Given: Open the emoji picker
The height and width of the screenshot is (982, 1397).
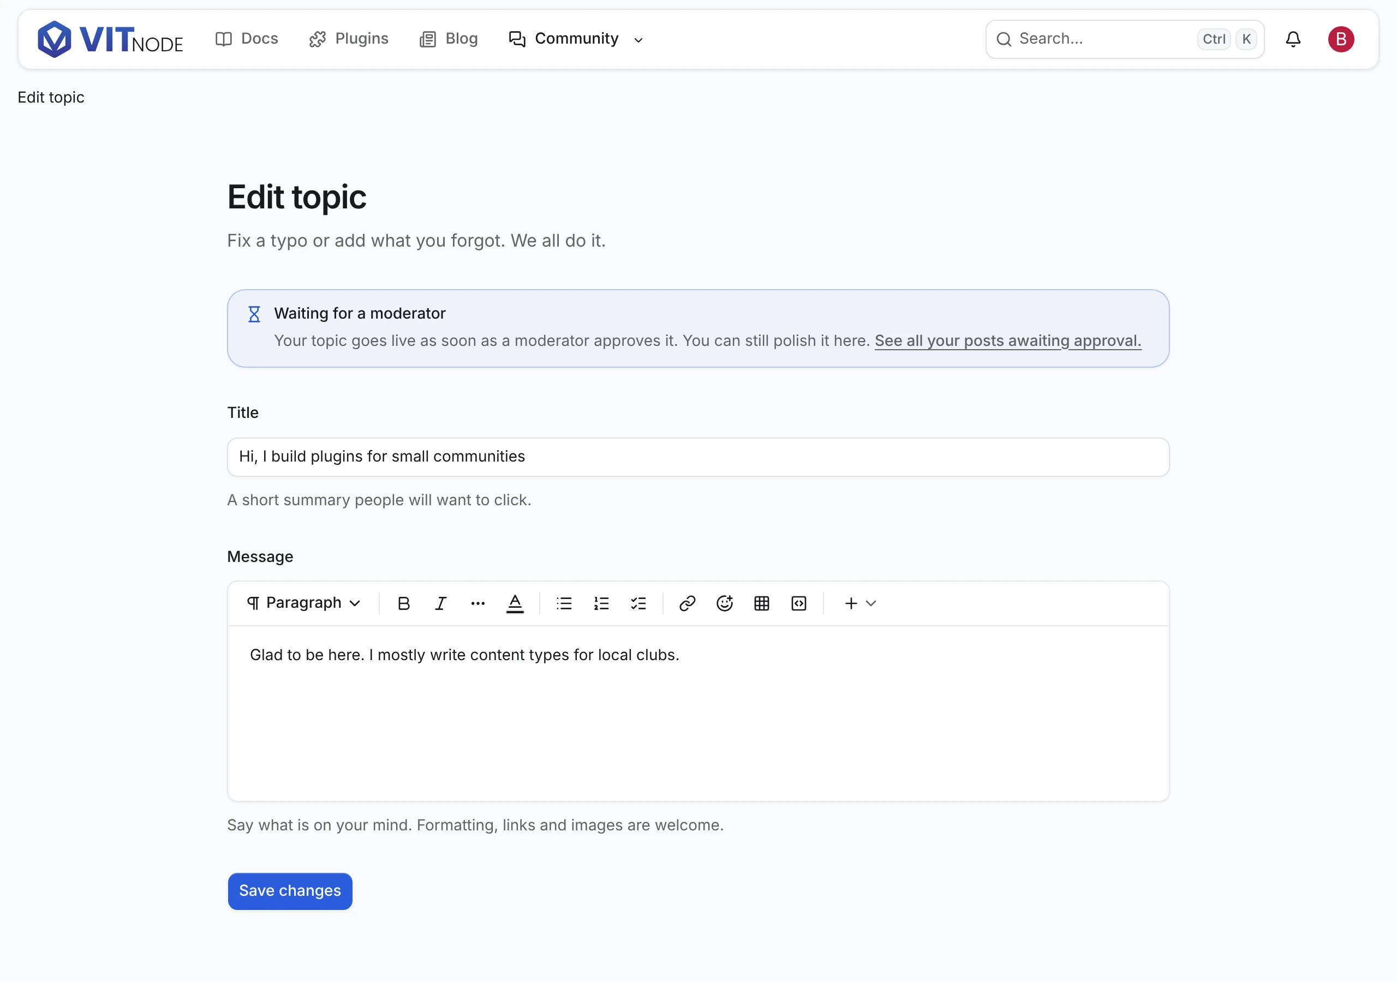Looking at the screenshot, I should pyautogui.click(x=725, y=603).
